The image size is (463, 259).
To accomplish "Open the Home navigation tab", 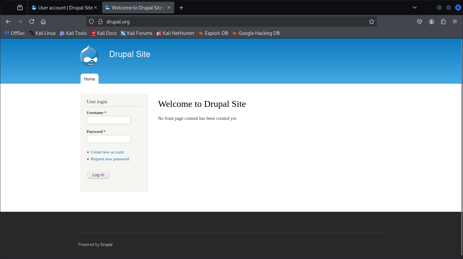I will [x=89, y=79].
